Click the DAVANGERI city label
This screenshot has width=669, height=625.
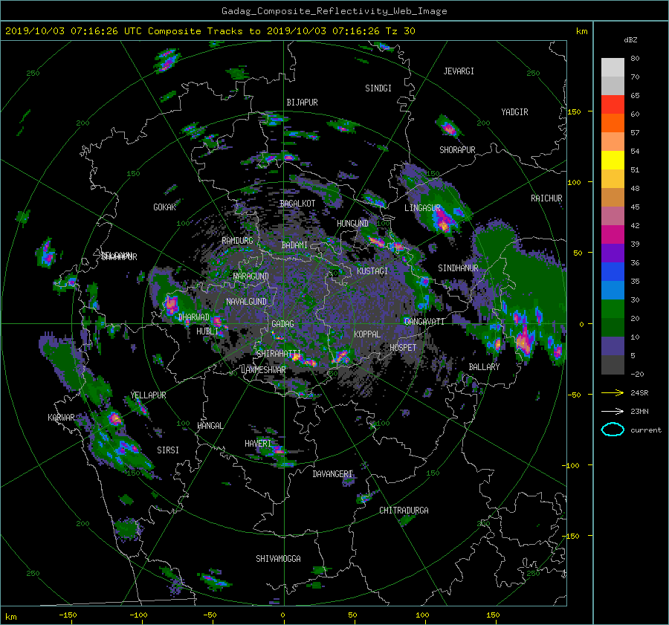tap(332, 474)
